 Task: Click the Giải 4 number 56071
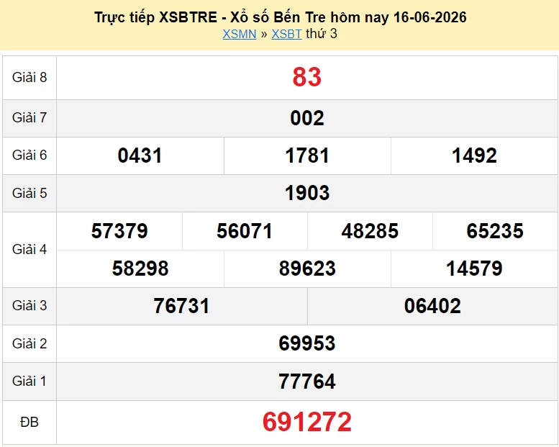[x=245, y=231]
